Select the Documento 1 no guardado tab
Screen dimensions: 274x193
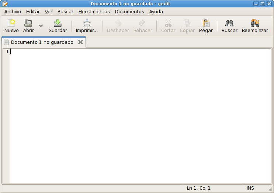coord(42,42)
